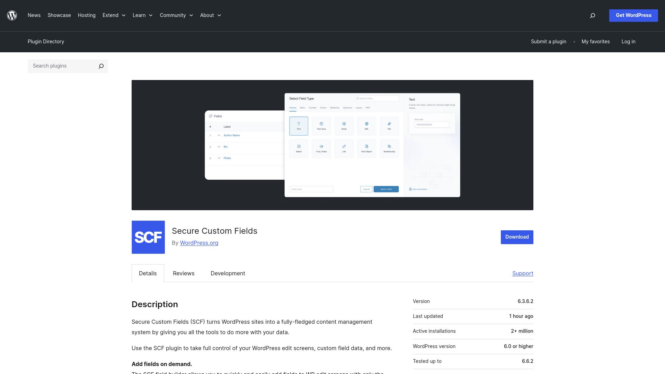The height and width of the screenshot is (374, 665).
Task: Switch to the Development tab
Action: pyautogui.click(x=228, y=273)
